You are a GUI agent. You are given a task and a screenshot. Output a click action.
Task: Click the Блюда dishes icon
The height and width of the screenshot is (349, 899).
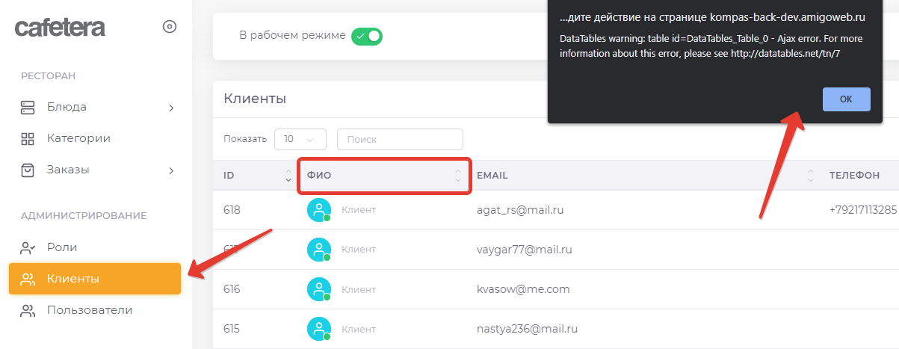(28, 107)
